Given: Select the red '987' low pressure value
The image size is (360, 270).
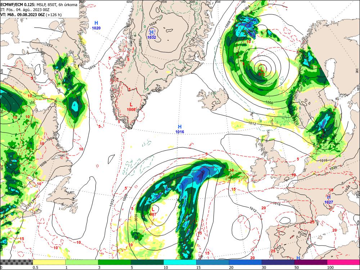Looking at the screenshot, I should click(x=153, y=214).
